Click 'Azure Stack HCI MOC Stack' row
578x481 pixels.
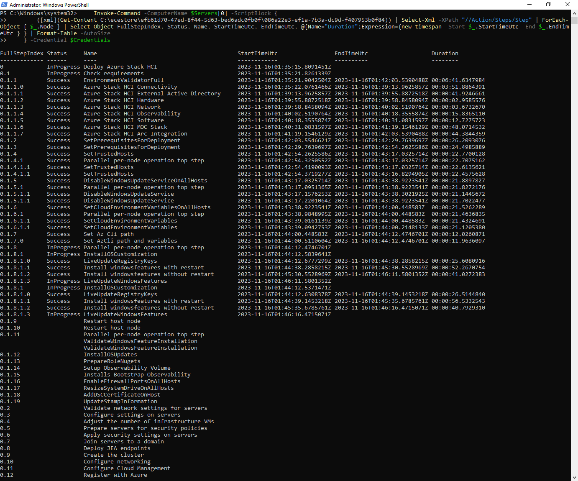[125, 127]
